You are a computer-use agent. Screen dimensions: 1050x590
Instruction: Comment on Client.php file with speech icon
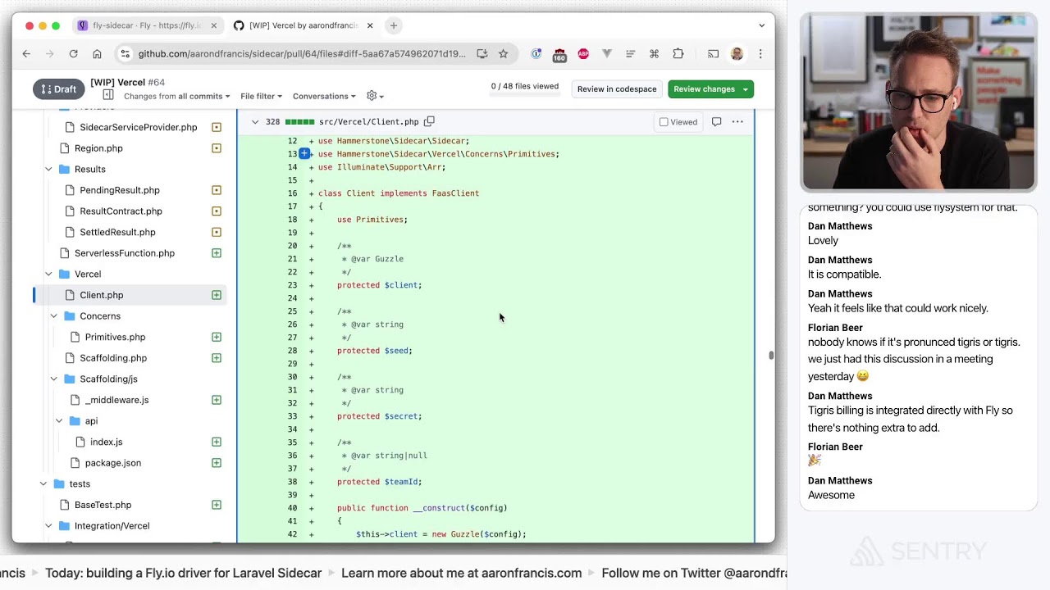(x=716, y=121)
